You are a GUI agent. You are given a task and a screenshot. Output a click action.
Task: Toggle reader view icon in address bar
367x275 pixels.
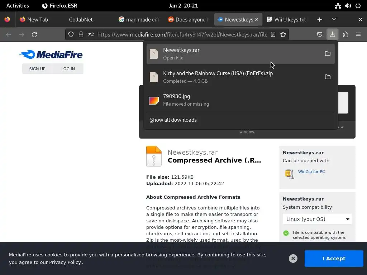click(x=273, y=34)
